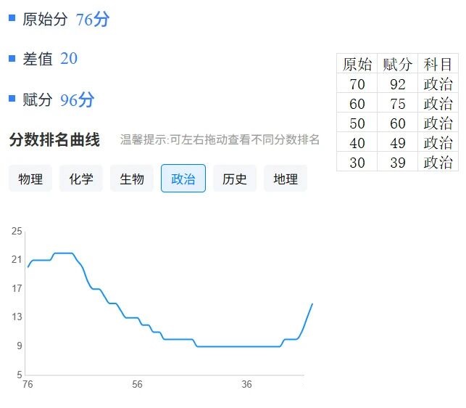Click the blue bullet beside 差值
Viewport: 466px width, 408px height.
12,58
